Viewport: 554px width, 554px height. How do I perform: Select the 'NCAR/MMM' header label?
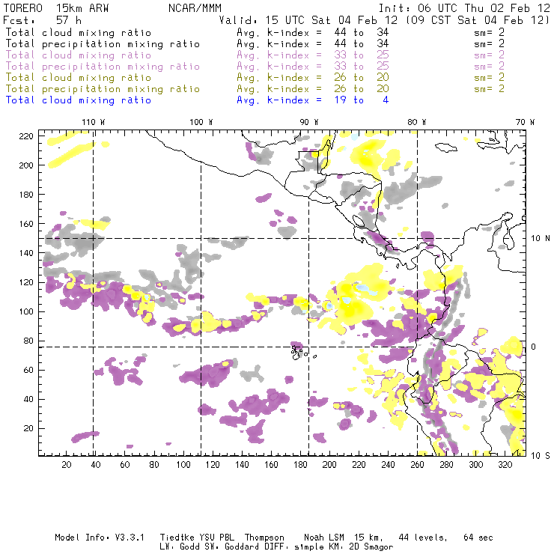pos(195,8)
